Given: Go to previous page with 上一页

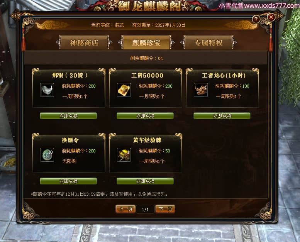Looking at the screenshot, I should click(125, 209).
